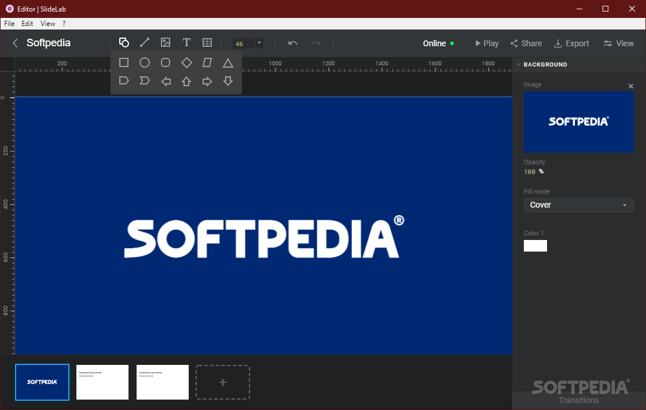Choose the rounded rectangle shape
This screenshot has height=410, width=646.
click(166, 62)
